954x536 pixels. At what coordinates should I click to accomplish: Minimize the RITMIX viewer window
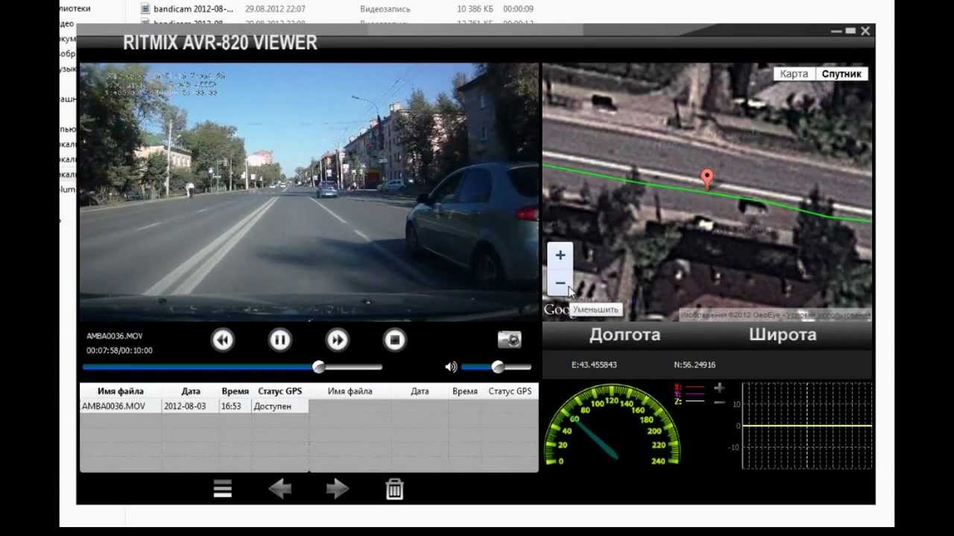pos(836,31)
